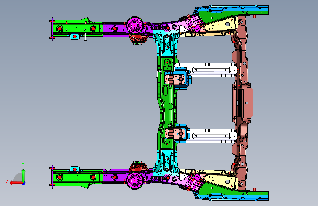Viewport: 318px width, 206px height.
Task: Select the upper cyan junction node
Action: [166, 43]
